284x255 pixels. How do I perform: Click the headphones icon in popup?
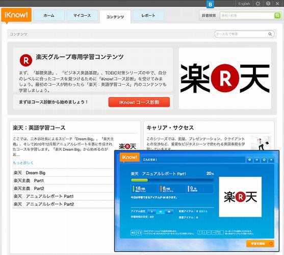click(139, 233)
